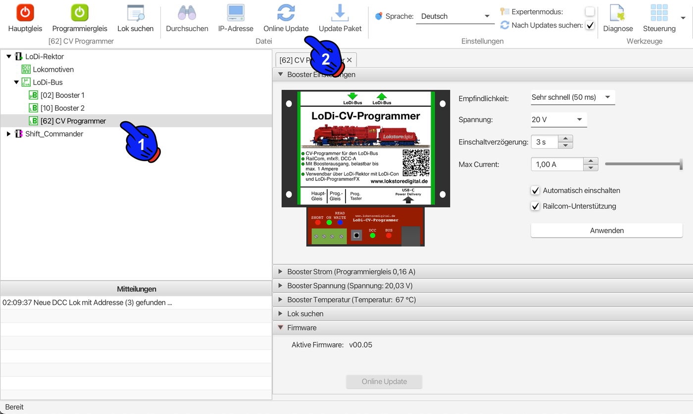Viewport: 693px width, 414px height.
Task: Click the globe icon beside Sprache
Action: click(x=379, y=16)
